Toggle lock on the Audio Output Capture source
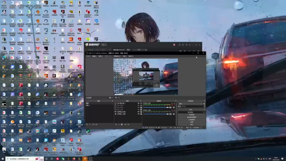286x161 pixels. coord(141,112)
